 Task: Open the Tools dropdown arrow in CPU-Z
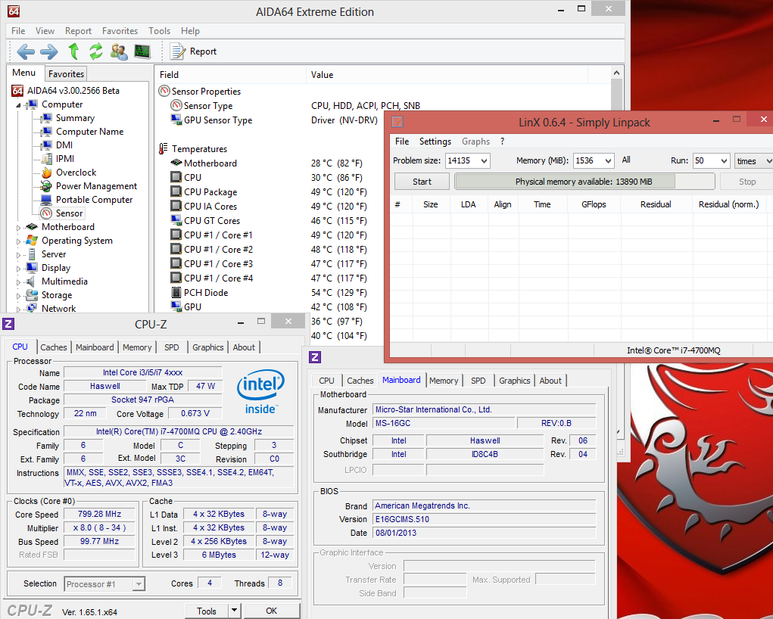tap(234, 611)
